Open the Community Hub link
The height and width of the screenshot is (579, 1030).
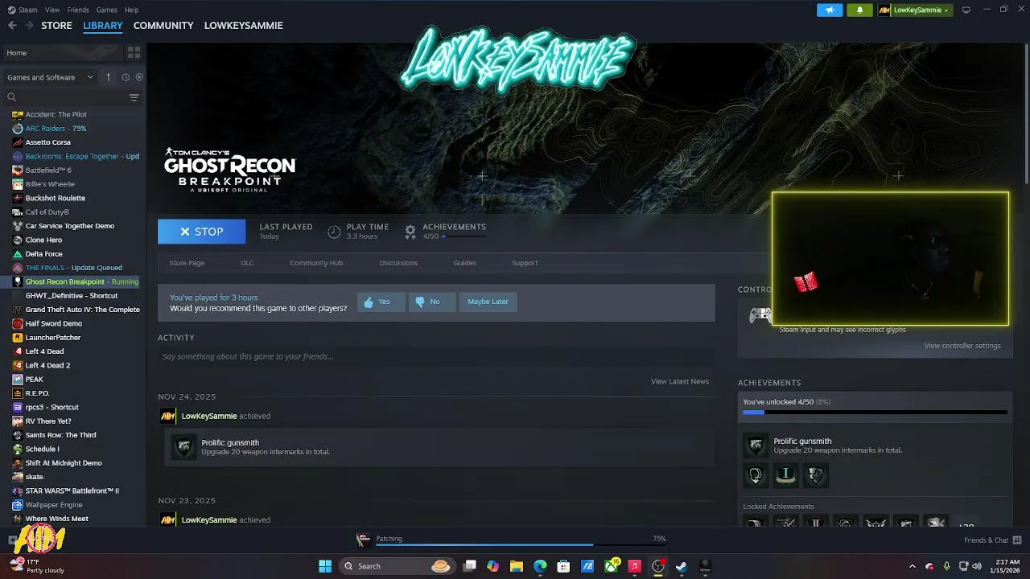tap(316, 263)
